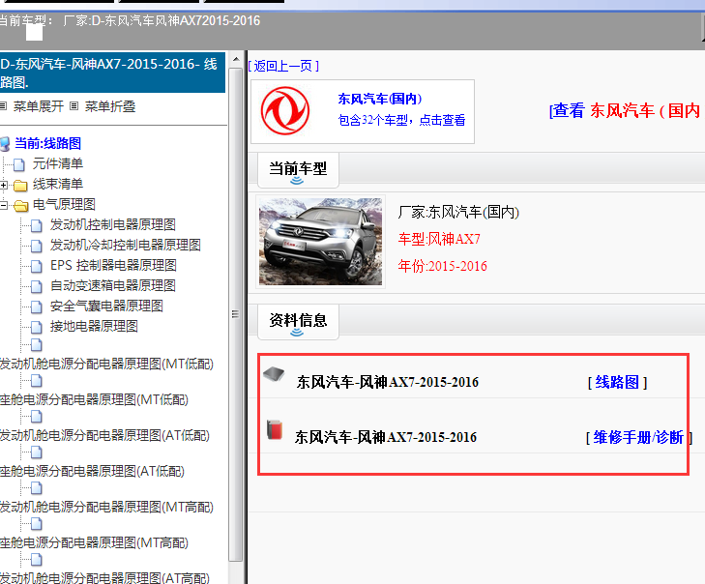Click the gray book icon beside 线路图 row
Viewport: 705px width, 584px height.
click(274, 374)
